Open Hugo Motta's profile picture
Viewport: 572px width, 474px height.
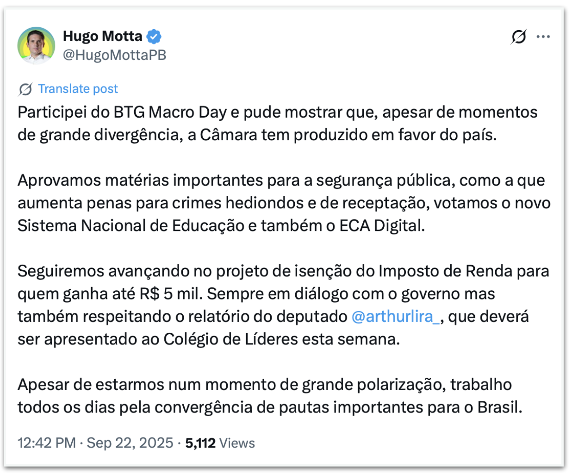pos(36,45)
